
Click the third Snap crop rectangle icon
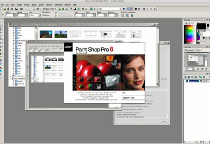click(132, 15)
